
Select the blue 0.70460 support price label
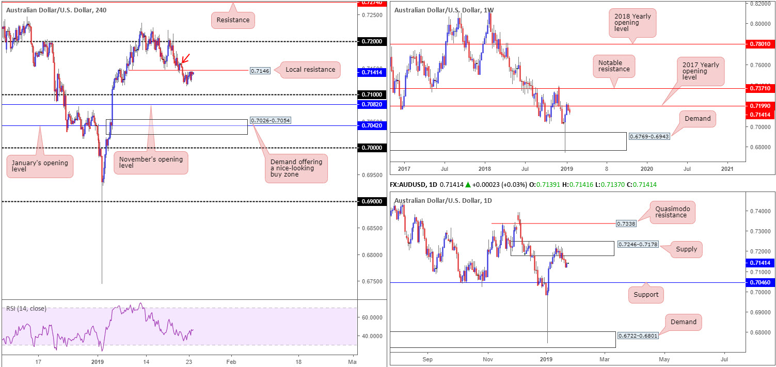[x=761, y=282]
